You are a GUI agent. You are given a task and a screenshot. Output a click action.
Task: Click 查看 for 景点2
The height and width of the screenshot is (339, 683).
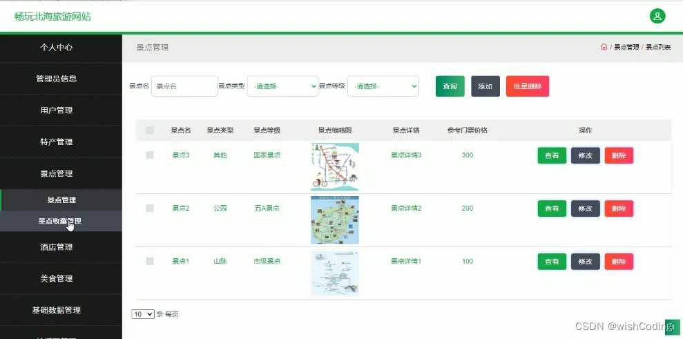pyautogui.click(x=552, y=209)
